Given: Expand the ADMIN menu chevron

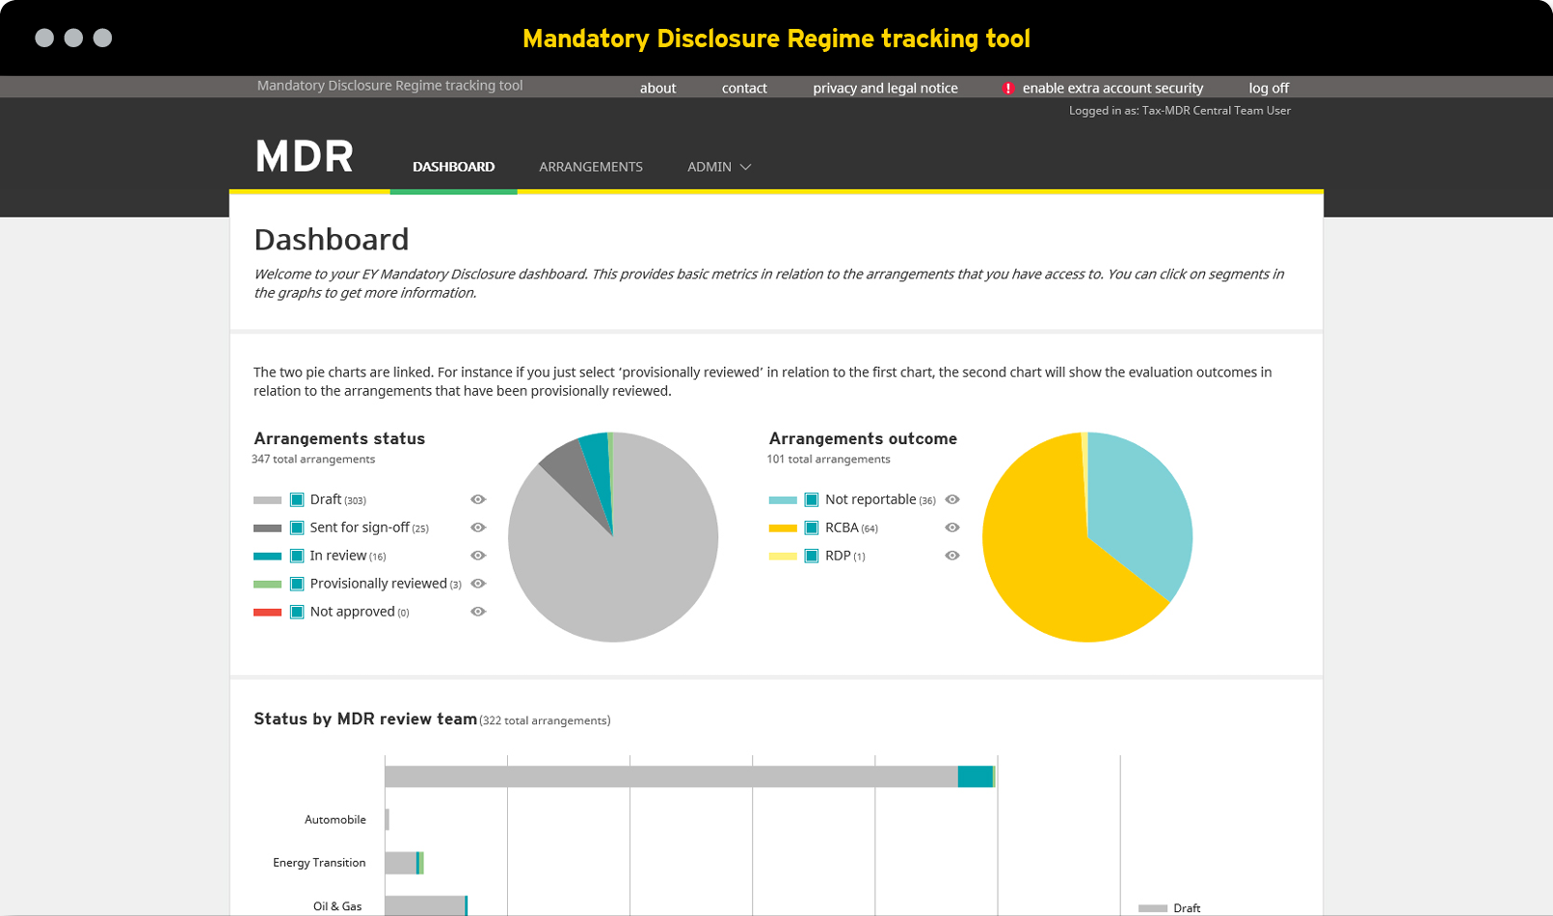Looking at the screenshot, I should point(745,167).
